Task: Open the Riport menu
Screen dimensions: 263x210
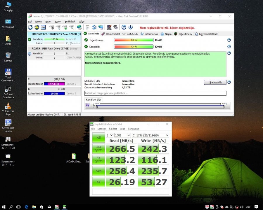Action: coord(58,21)
